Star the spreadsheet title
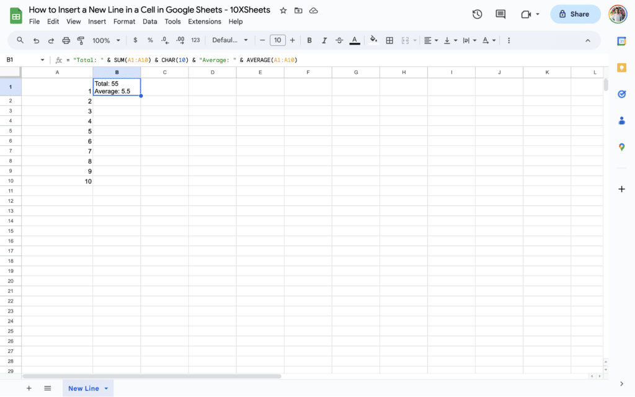This screenshot has width=635, height=397. tap(283, 9)
